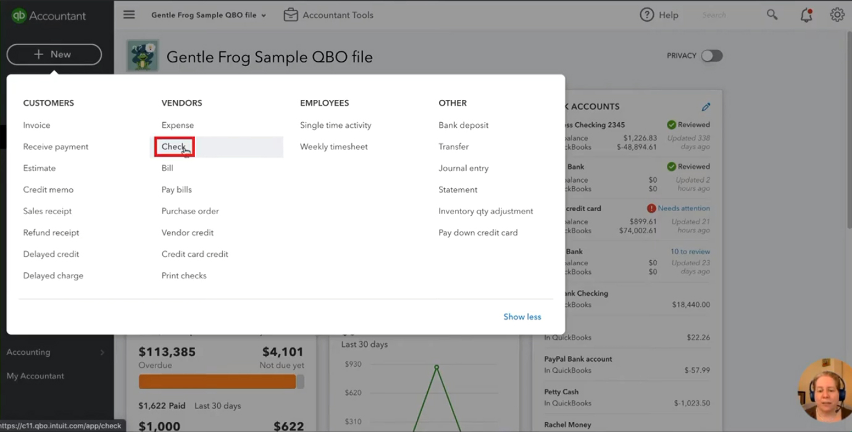Open the settings gear

click(x=837, y=15)
